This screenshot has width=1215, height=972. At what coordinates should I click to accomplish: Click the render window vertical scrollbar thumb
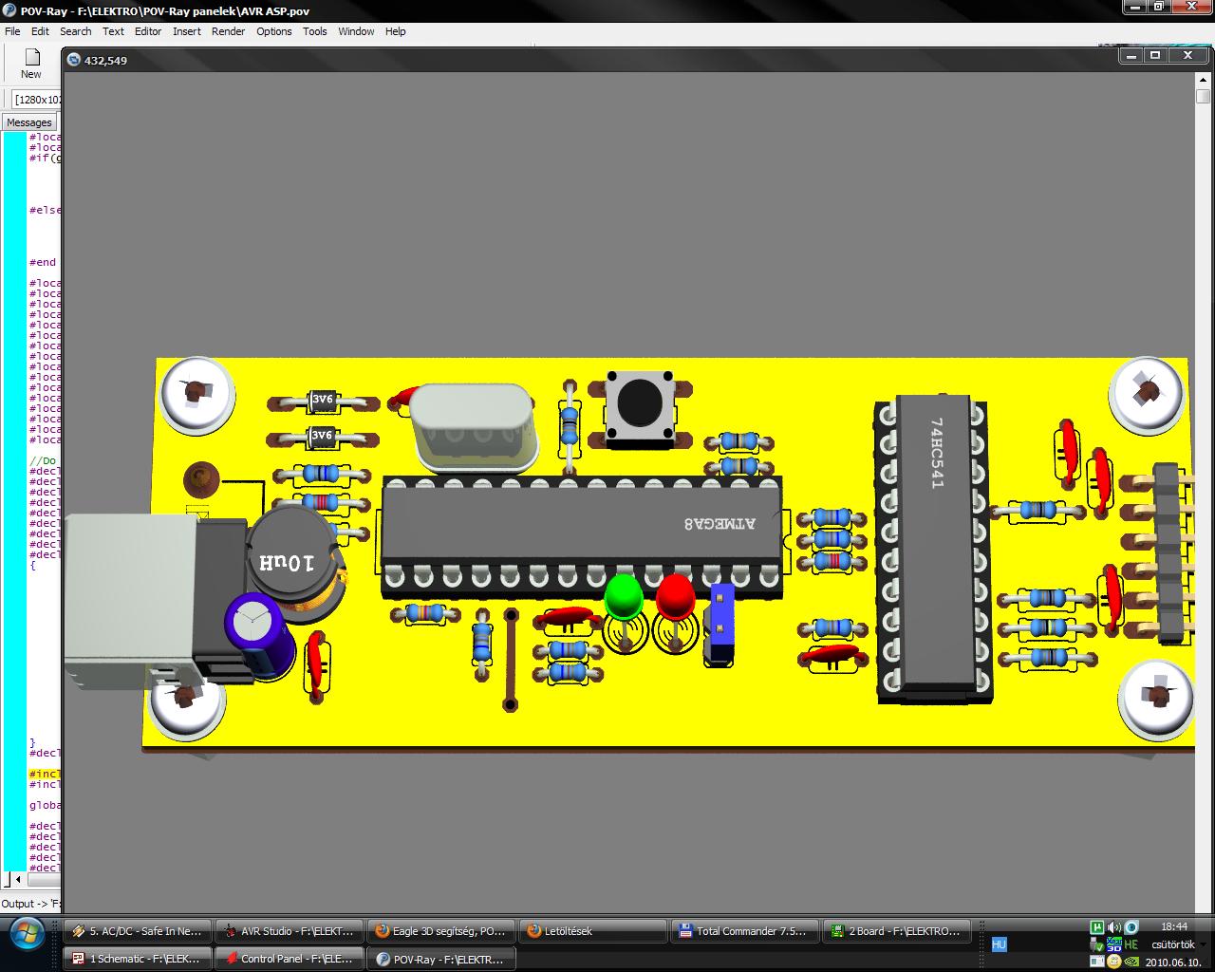[1203, 97]
